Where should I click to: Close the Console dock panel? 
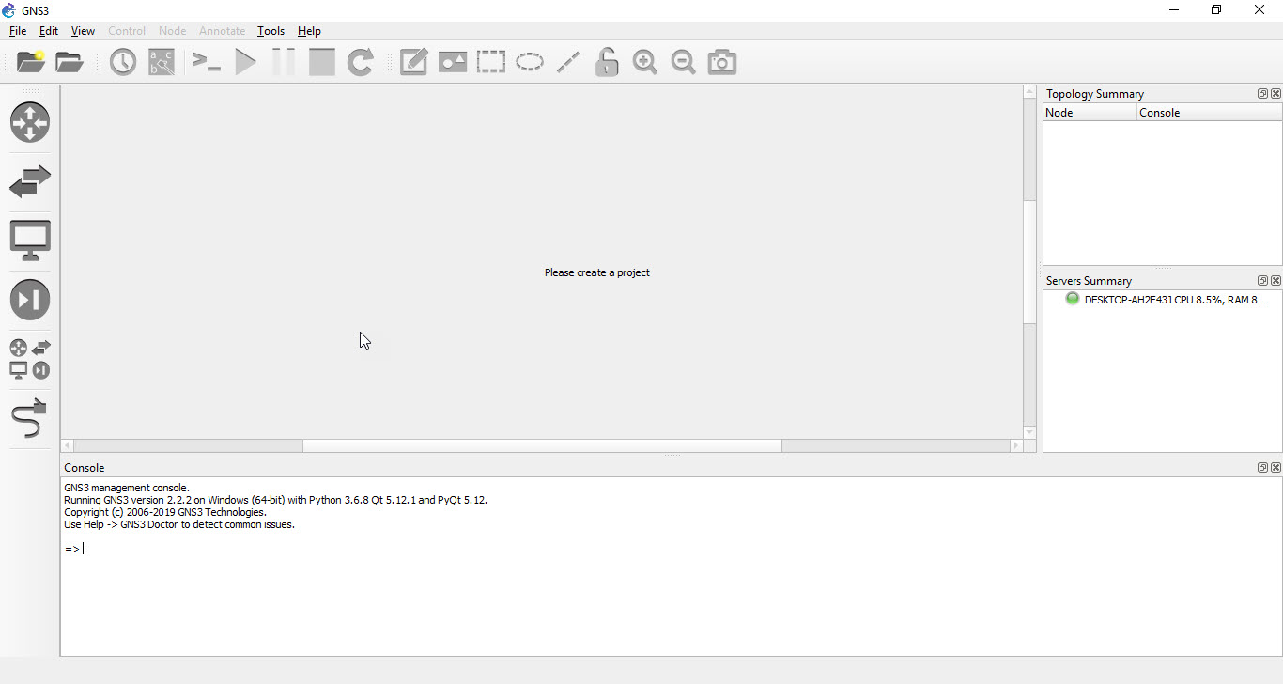point(1275,468)
